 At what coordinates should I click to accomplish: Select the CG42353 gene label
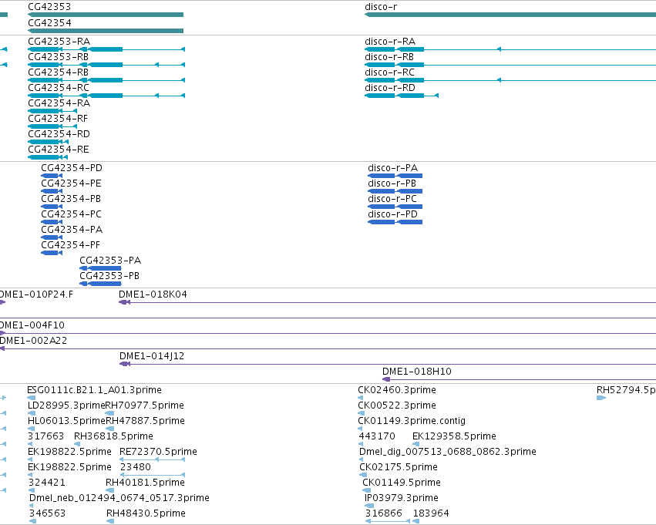[49, 7]
